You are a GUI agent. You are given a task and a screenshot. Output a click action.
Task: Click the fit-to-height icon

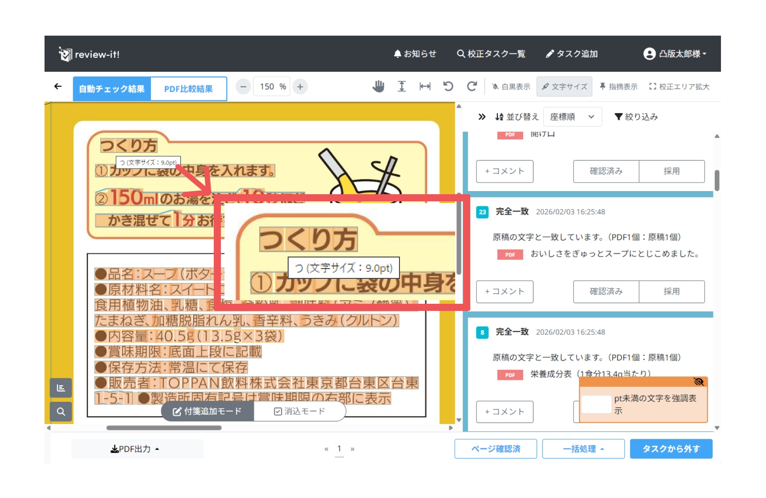click(x=402, y=86)
